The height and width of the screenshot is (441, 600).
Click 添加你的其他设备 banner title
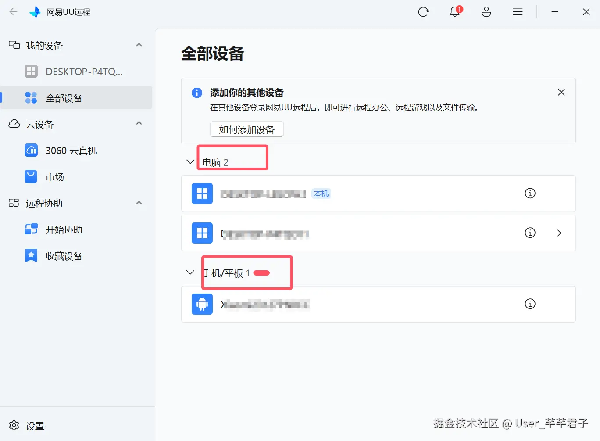click(247, 93)
